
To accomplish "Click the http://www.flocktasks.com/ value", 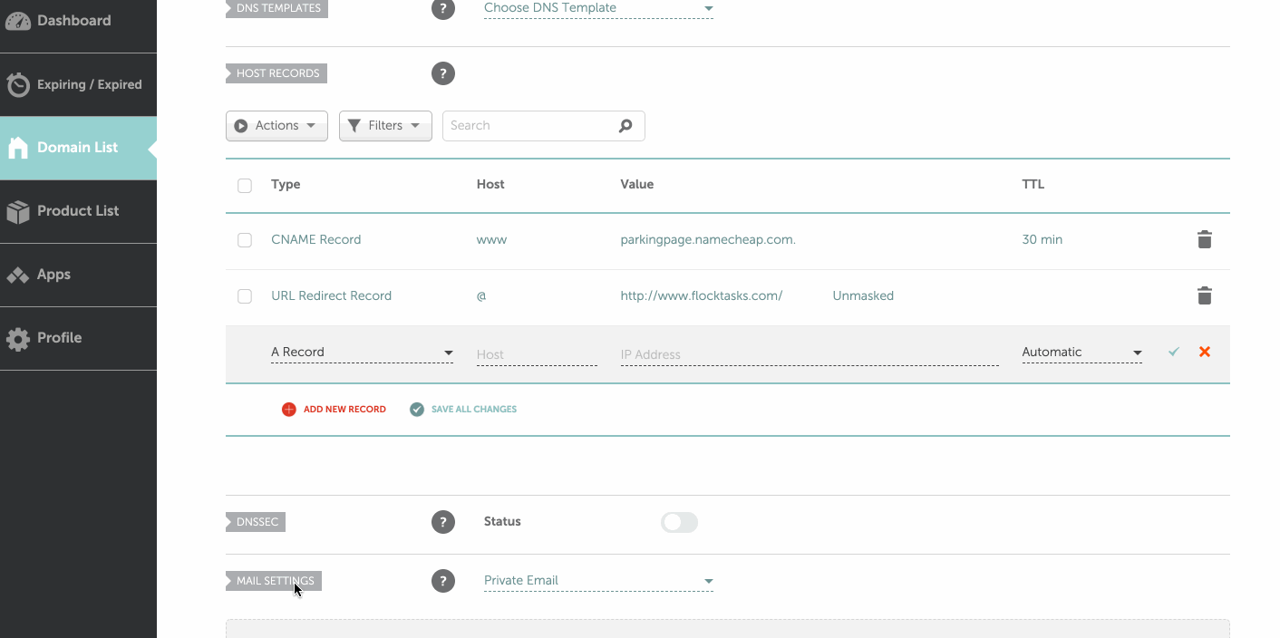I will [702, 295].
